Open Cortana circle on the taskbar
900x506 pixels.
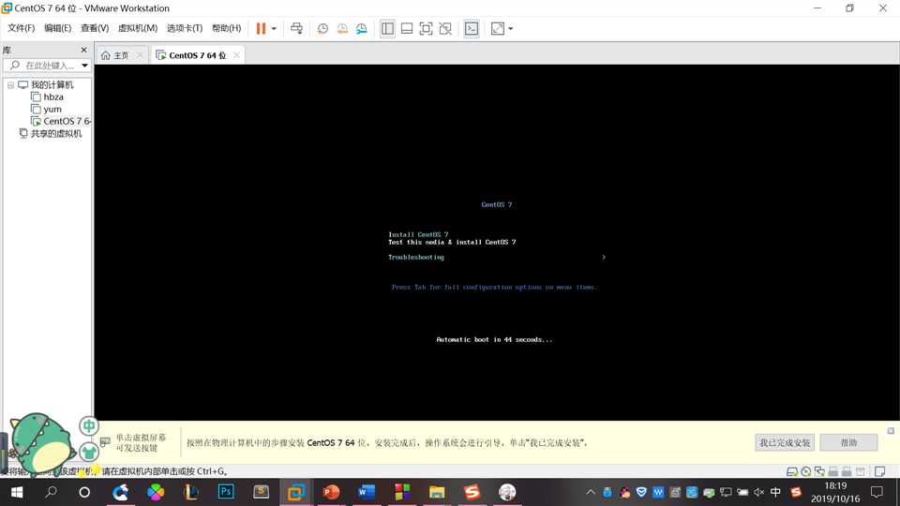point(84,492)
